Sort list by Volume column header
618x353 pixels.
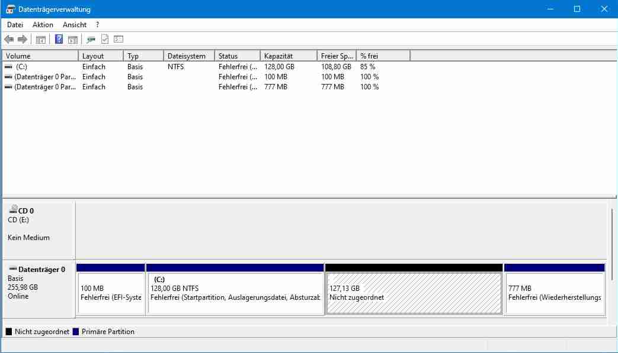point(40,56)
